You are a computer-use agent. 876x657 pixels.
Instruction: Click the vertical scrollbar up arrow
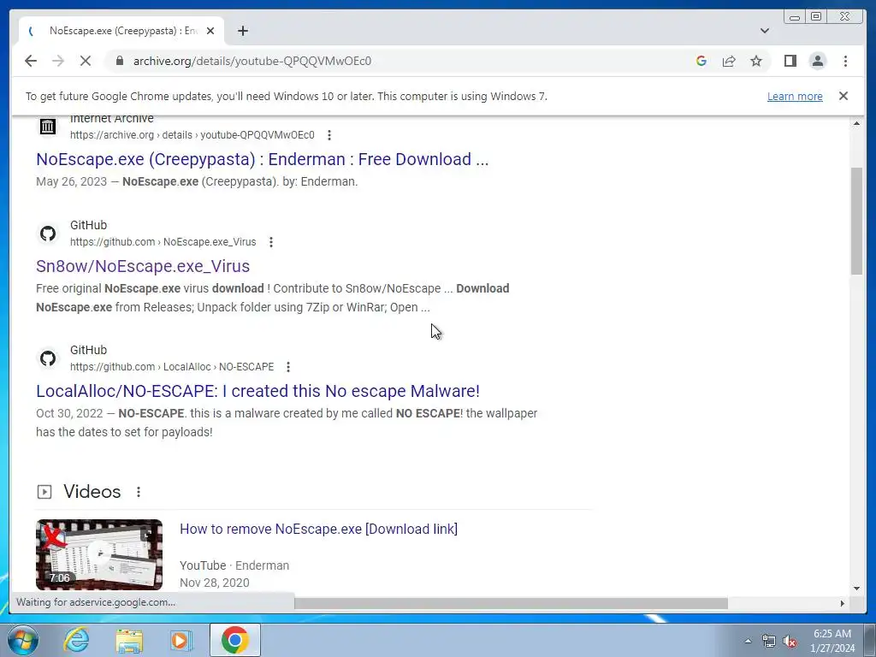856,123
